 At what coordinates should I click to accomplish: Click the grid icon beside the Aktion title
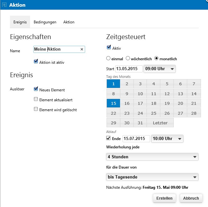point(4,5)
